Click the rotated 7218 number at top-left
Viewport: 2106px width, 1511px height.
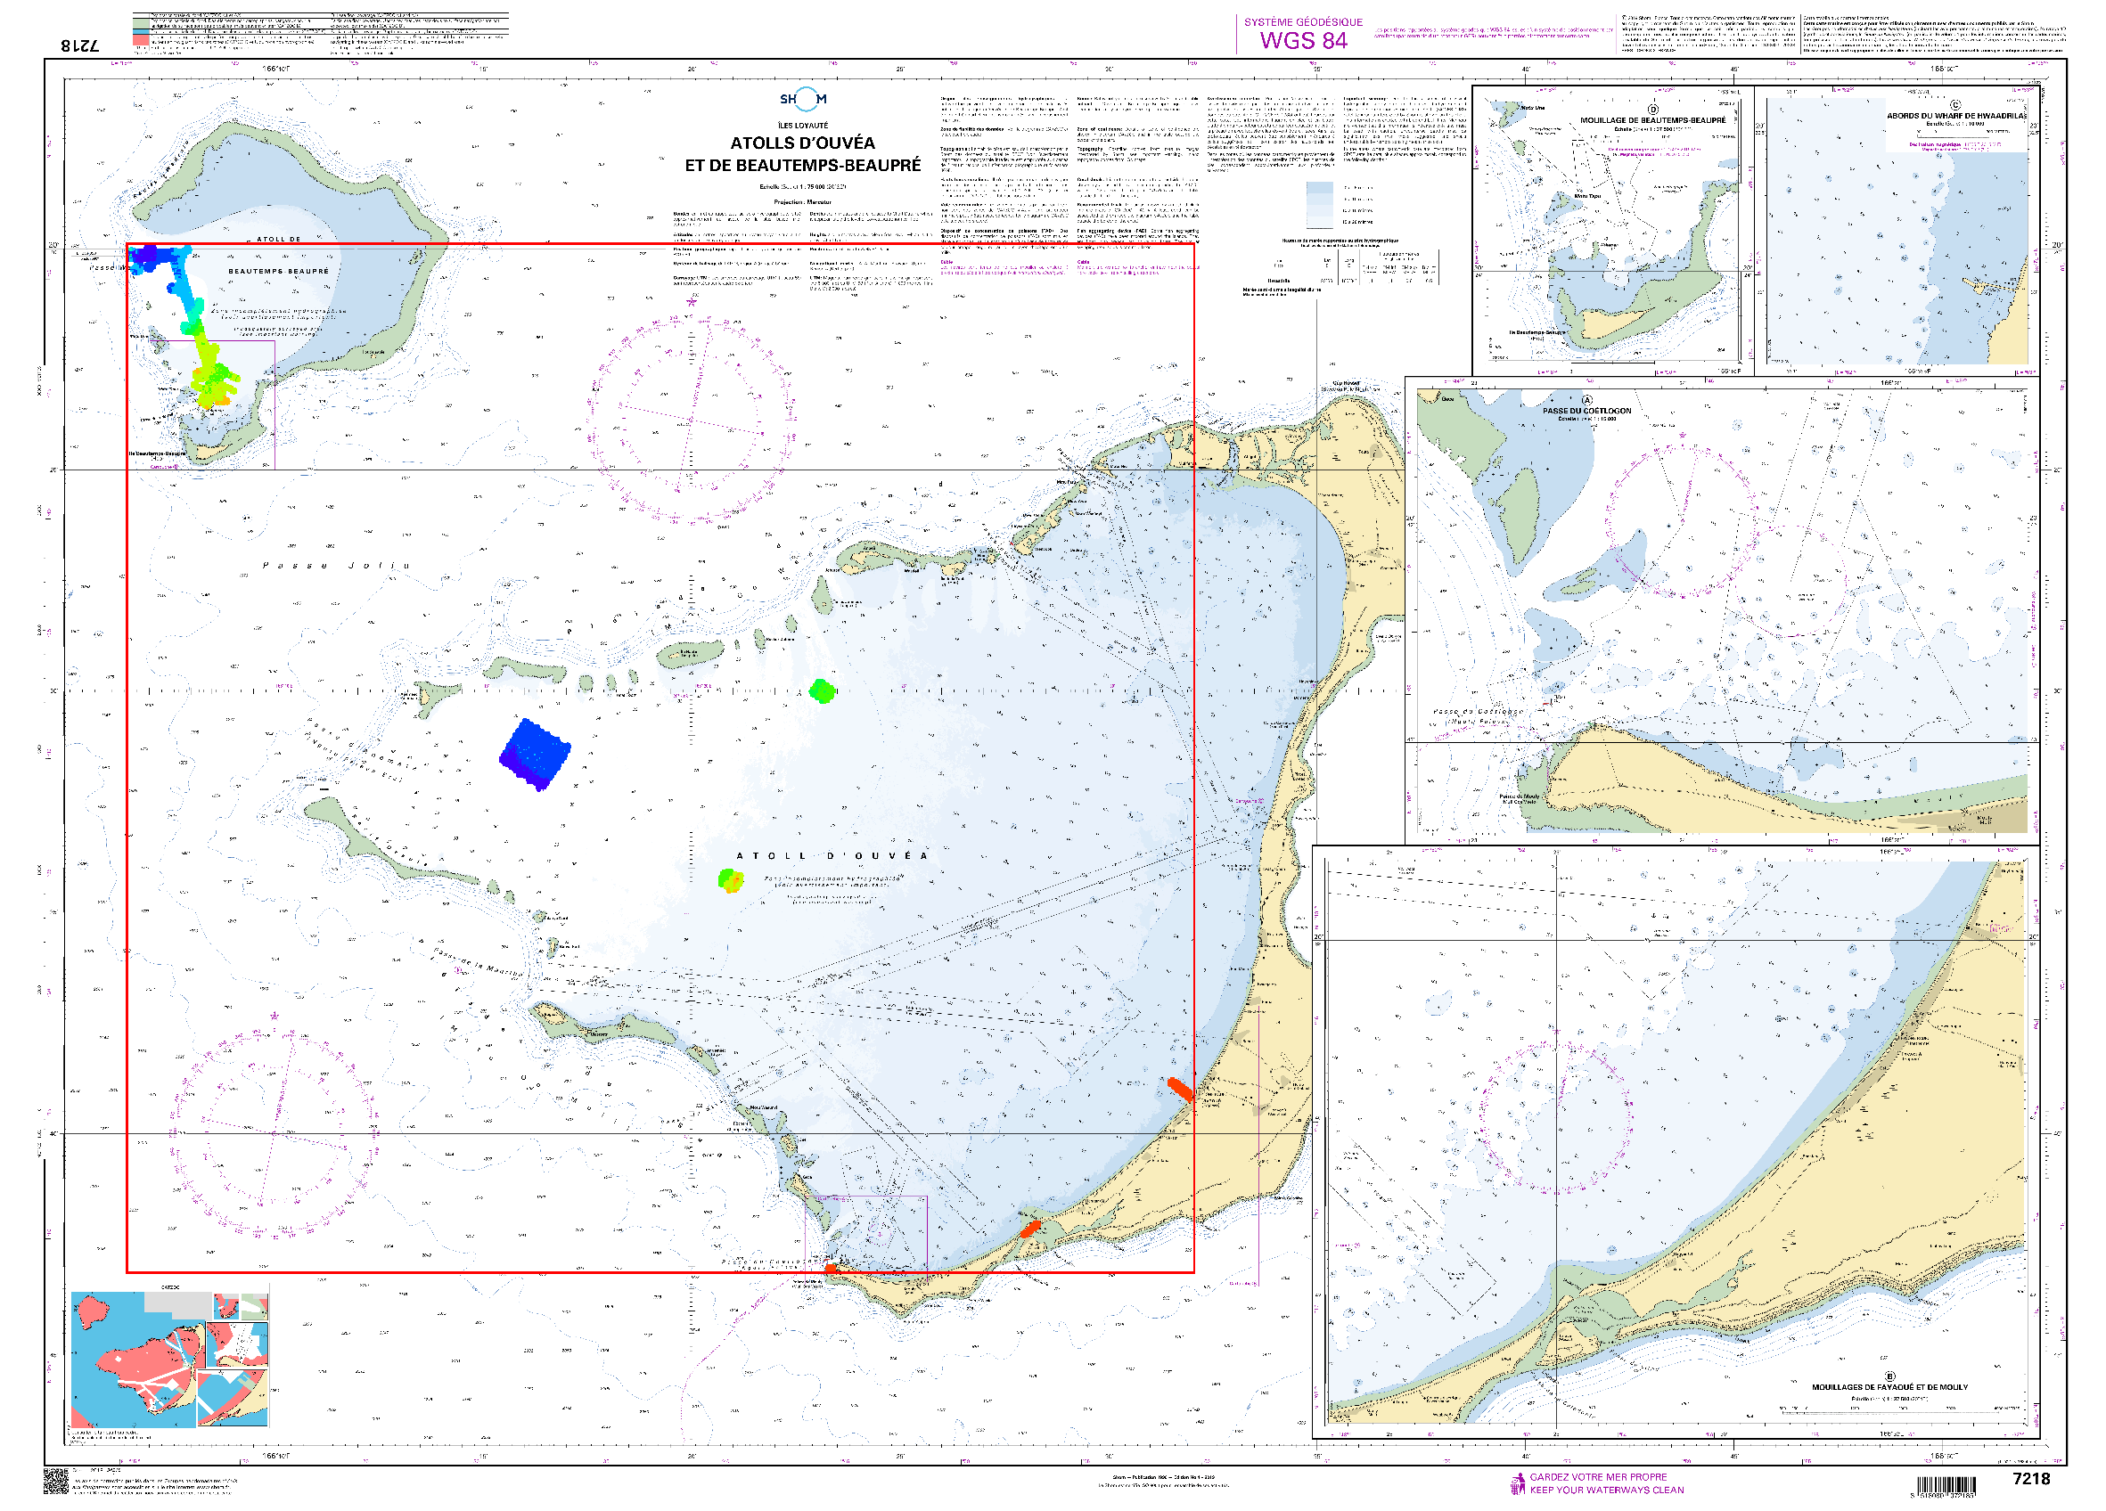pos(80,45)
